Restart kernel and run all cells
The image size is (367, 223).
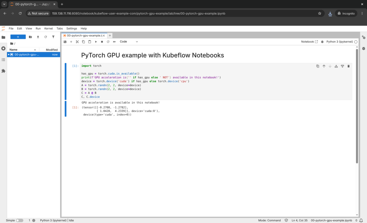(114, 42)
